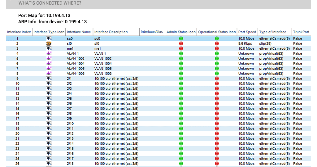Sort by the Interface Alias column header

pos(152,32)
